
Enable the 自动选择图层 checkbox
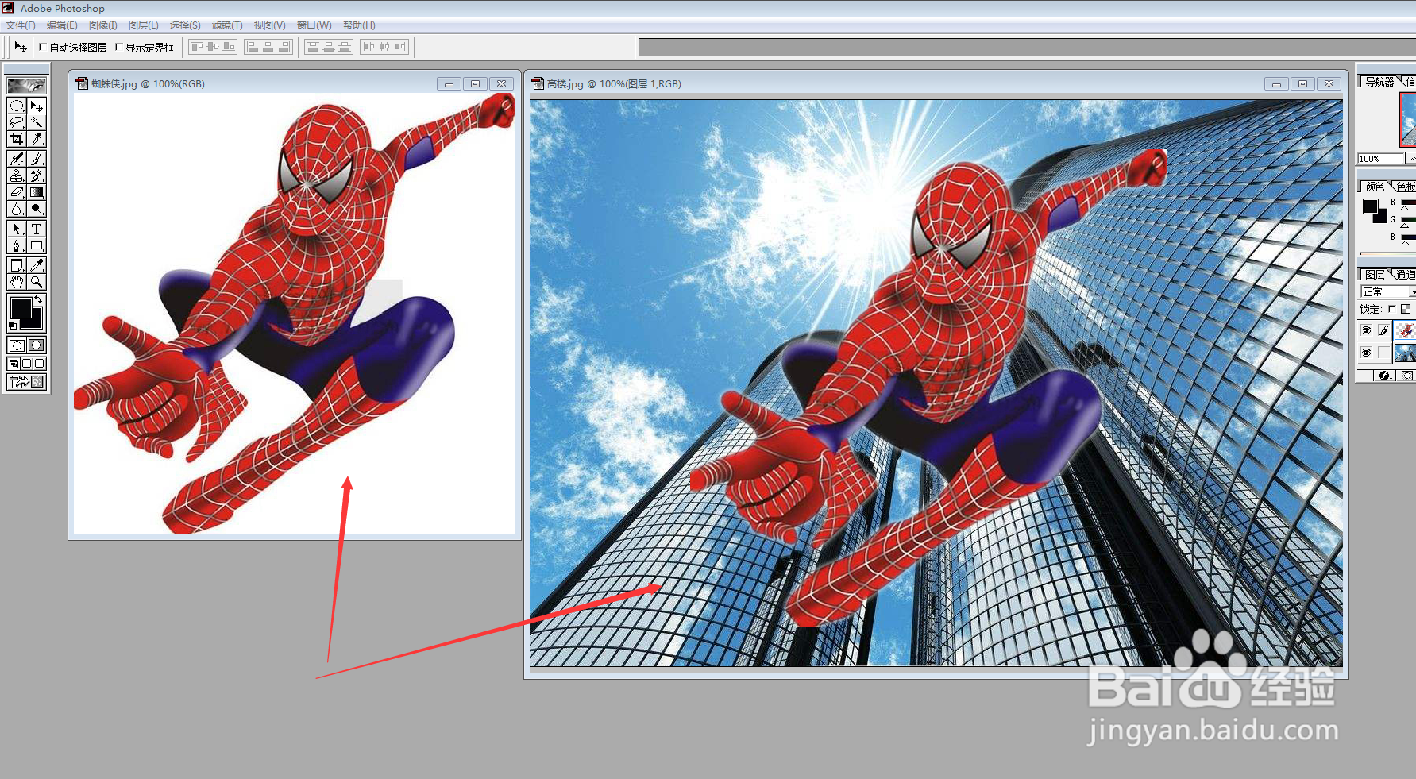43,47
